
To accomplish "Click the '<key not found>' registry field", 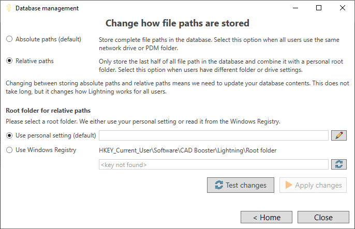I will pos(214,164).
